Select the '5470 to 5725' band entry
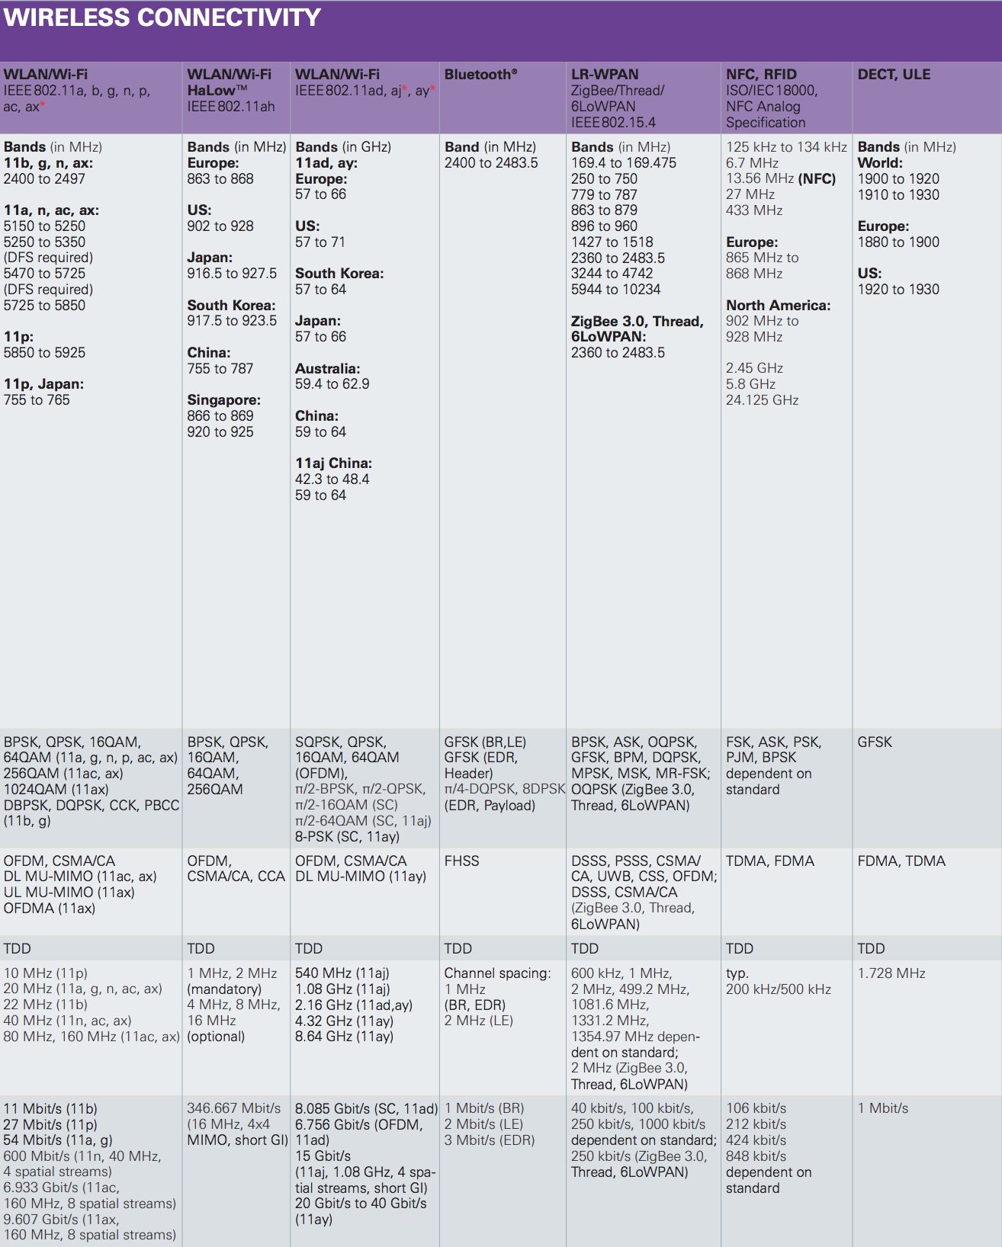This screenshot has height=1247, width=1002. (44, 274)
